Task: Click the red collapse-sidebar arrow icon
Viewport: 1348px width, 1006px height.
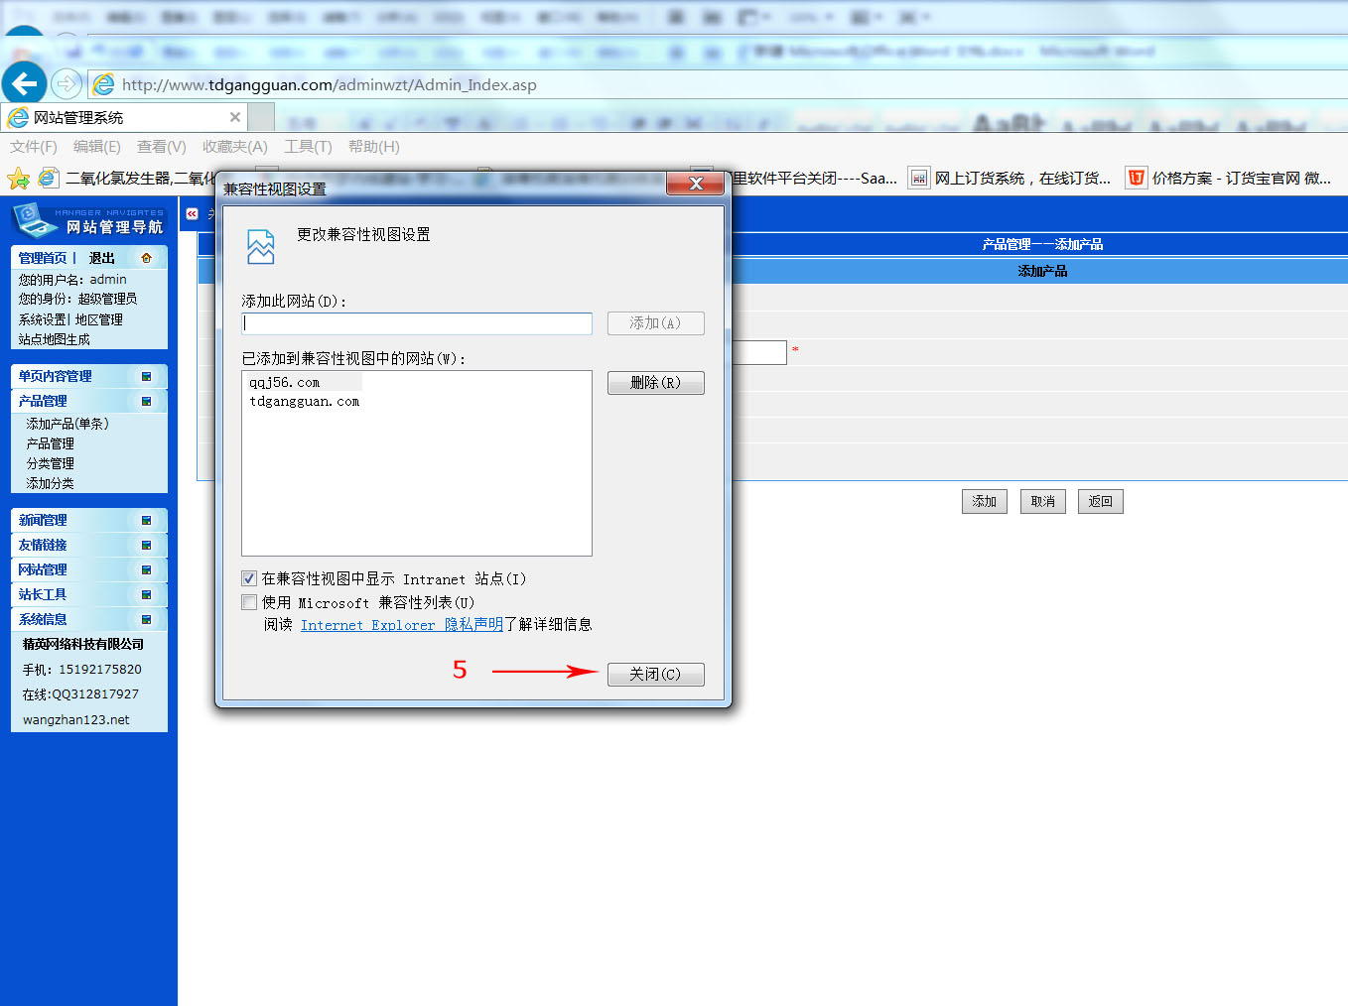Action: point(193,213)
